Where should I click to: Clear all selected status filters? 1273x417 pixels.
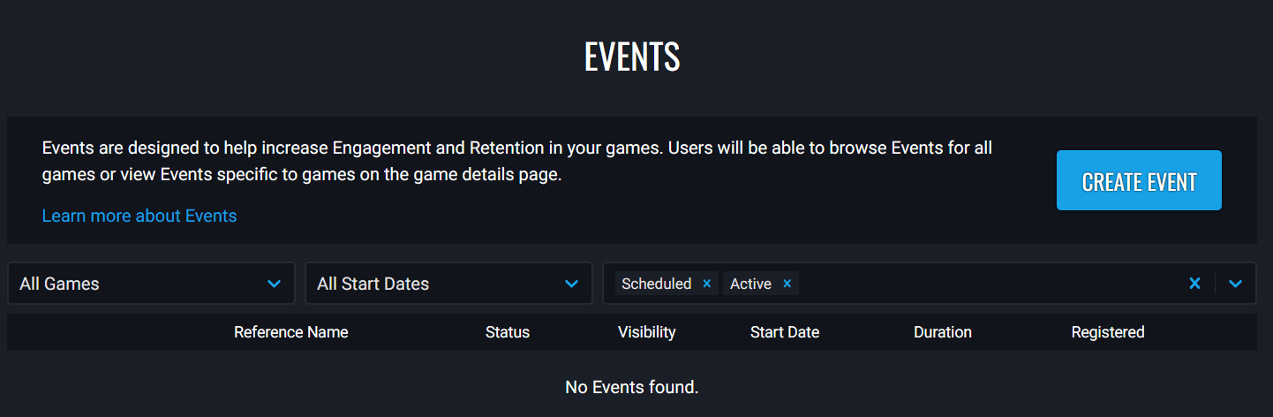click(x=1194, y=284)
